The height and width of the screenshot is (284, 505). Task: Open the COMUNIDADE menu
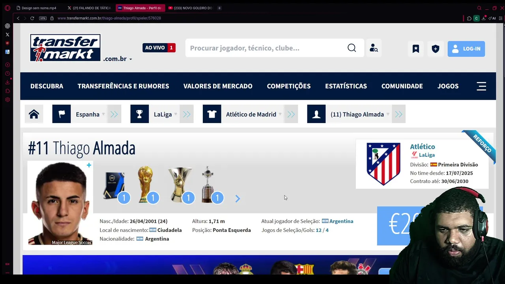click(x=402, y=86)
